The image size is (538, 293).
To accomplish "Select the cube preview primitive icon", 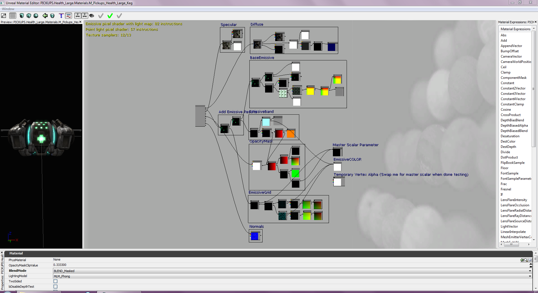I will (29, 16).
